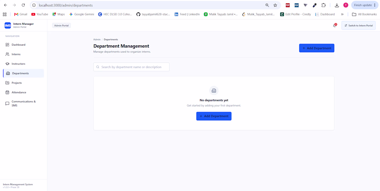Click Add Department in empty state card
The height and width of the screenshot is (191, 380).
tap(214, 116)
